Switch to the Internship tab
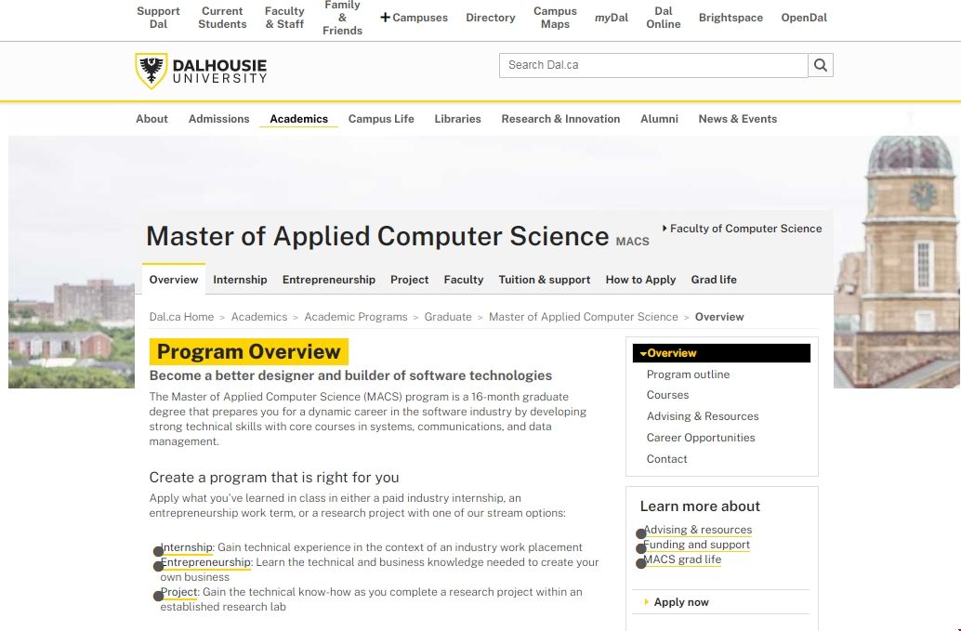Viewport: 961px width, 631px height. click(240, 280)
